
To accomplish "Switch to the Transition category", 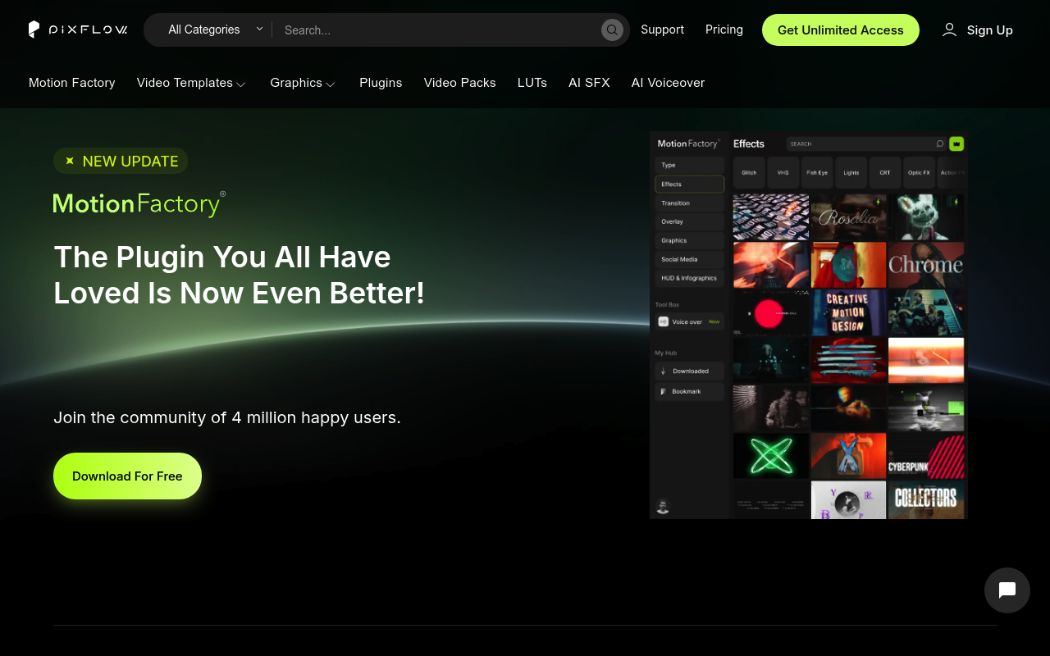I will pos(689,203).
